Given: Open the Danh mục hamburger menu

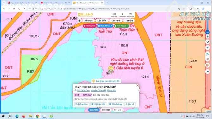Looking at the screenshot, I should pos(130,15).
